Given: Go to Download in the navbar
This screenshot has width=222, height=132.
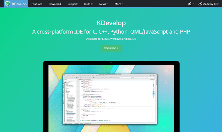Looking at the screenshot, I should click(55, 4).
